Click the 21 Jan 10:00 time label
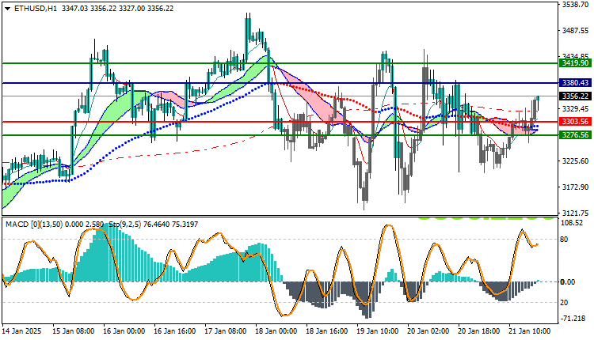The height and width of the screenshot is (340, 594). pos(530,331)
